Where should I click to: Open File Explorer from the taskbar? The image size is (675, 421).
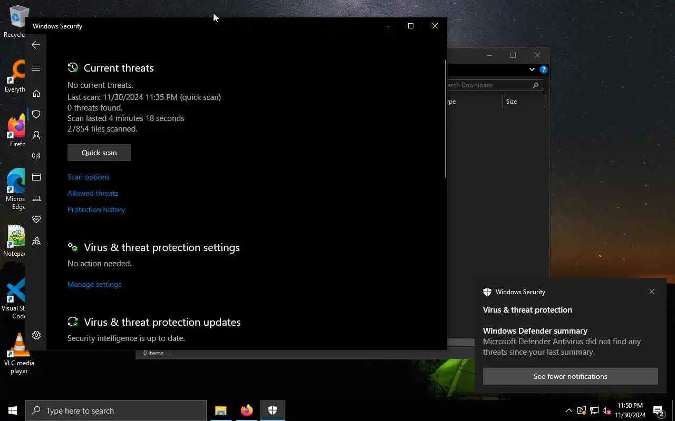(221, 410)
